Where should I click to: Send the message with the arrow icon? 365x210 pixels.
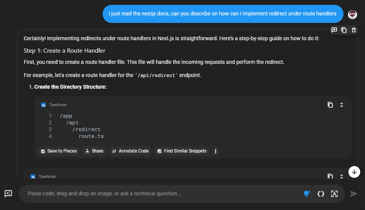click(354, 193)
